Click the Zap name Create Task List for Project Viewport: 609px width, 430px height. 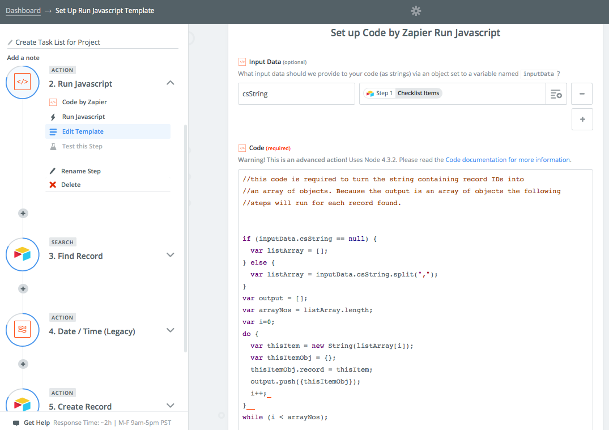tap(57, 42)
